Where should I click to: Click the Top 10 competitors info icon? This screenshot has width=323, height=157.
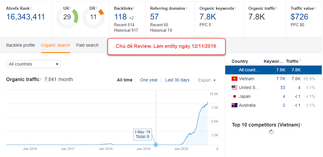301,124
